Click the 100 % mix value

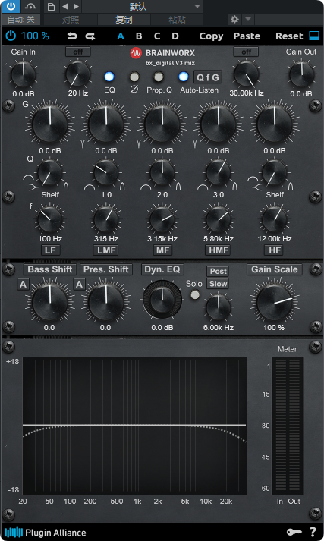[x=35, y=36]
